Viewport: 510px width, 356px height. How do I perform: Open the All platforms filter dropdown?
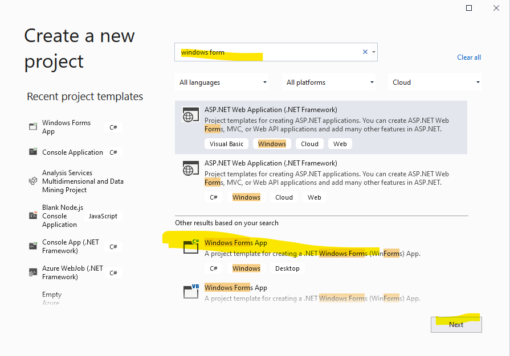328,82
